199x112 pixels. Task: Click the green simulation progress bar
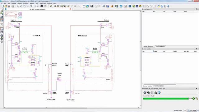tap(166, 99)
